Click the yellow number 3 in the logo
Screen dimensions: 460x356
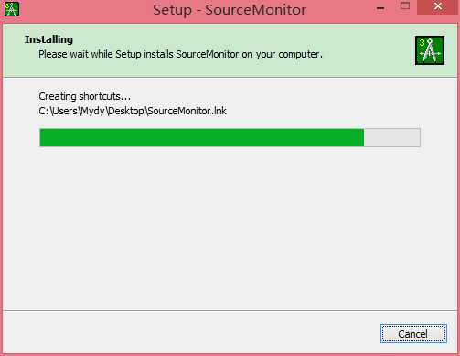[x=422, y=42]
